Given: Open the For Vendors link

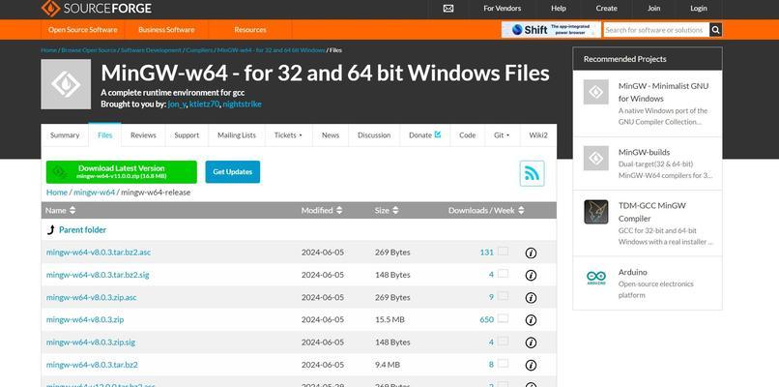Looking at the screenshot, I should pos(503,9).
